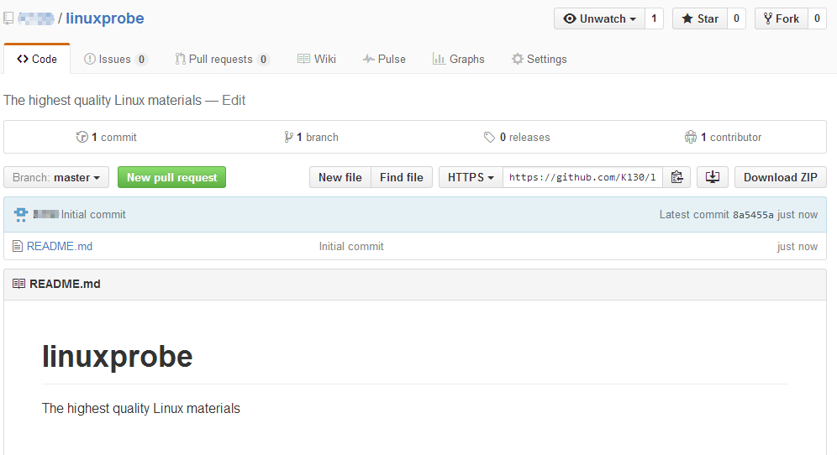
Task: View the 1 contributor link
Action: [x=723, y=137]
